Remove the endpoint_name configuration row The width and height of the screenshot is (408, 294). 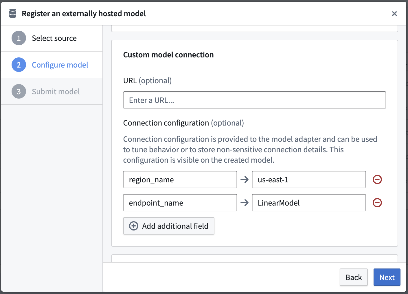(377, 203)
